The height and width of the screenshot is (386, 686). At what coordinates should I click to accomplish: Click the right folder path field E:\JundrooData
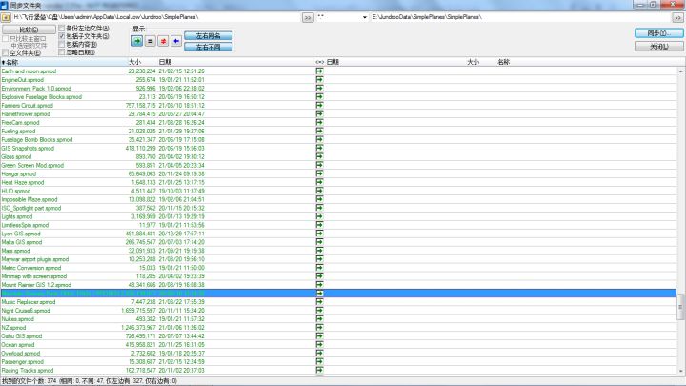(x=520, y=17)
